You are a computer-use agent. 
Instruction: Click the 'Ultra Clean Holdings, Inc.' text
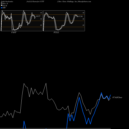(x=68, y=2)
